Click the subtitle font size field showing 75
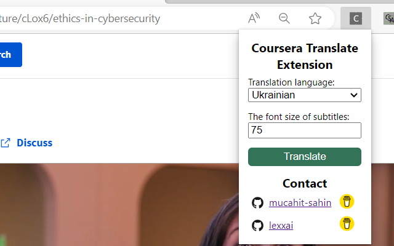 [305, 130]
